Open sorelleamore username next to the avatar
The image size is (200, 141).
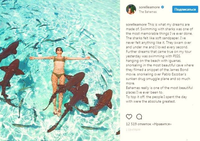150,7
